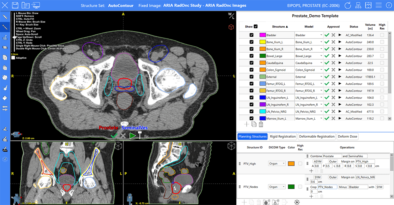Click the save disk icon in header

tap(15, 5)
